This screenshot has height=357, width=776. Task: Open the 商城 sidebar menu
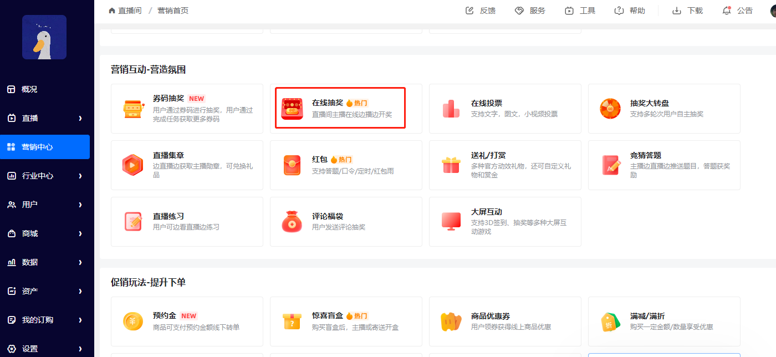[45, 233]
